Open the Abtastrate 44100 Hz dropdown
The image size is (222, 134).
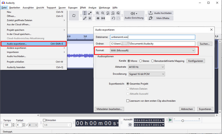[146, 67]
